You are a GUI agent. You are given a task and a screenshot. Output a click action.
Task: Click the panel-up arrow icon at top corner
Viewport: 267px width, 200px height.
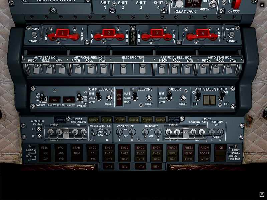(262, 5)
